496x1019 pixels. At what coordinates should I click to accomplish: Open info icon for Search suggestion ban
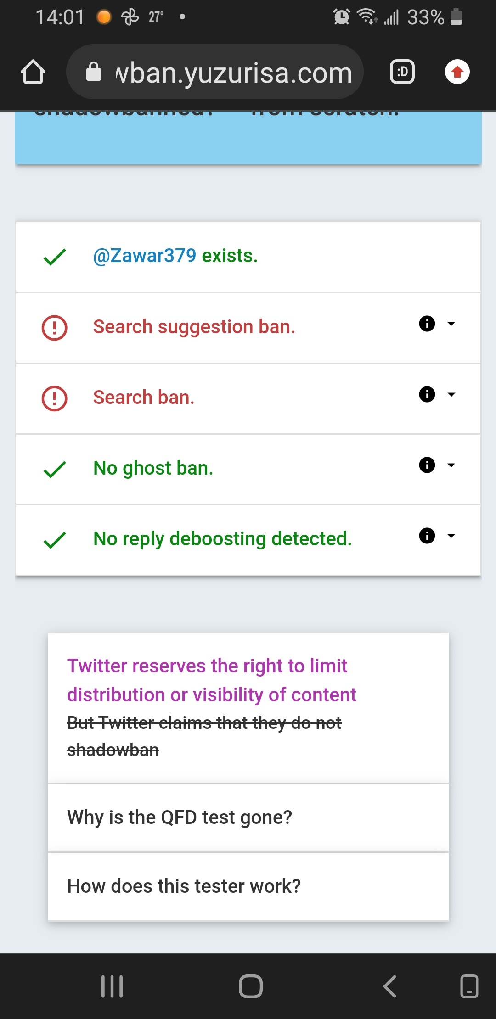[x=427, y=324]
